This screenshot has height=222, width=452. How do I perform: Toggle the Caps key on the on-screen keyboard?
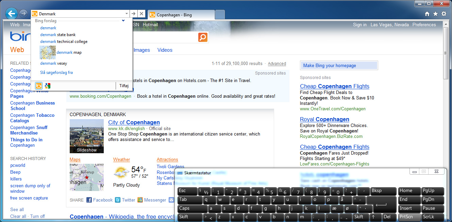(x=193, y=209)
